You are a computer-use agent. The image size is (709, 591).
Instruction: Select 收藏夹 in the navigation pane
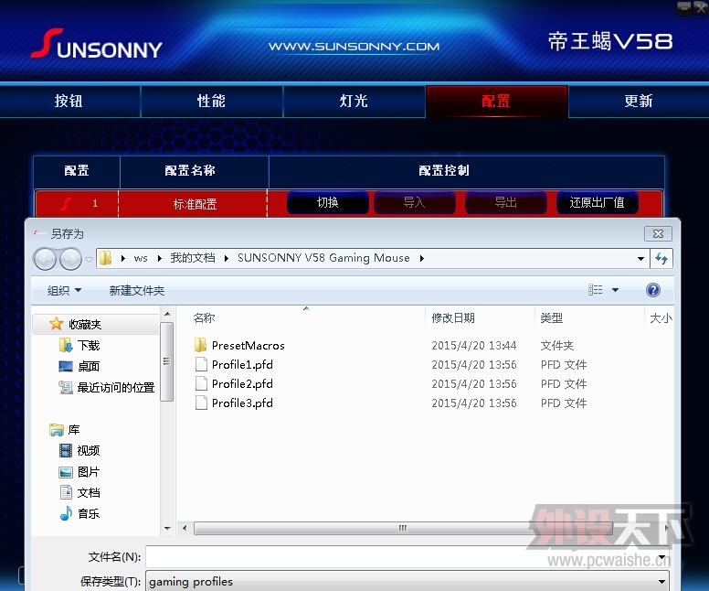tap(85, 324)
